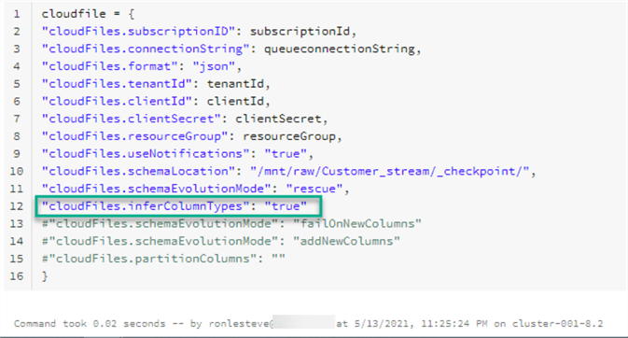Click the tenantId variable on line 5

point(235,84)
